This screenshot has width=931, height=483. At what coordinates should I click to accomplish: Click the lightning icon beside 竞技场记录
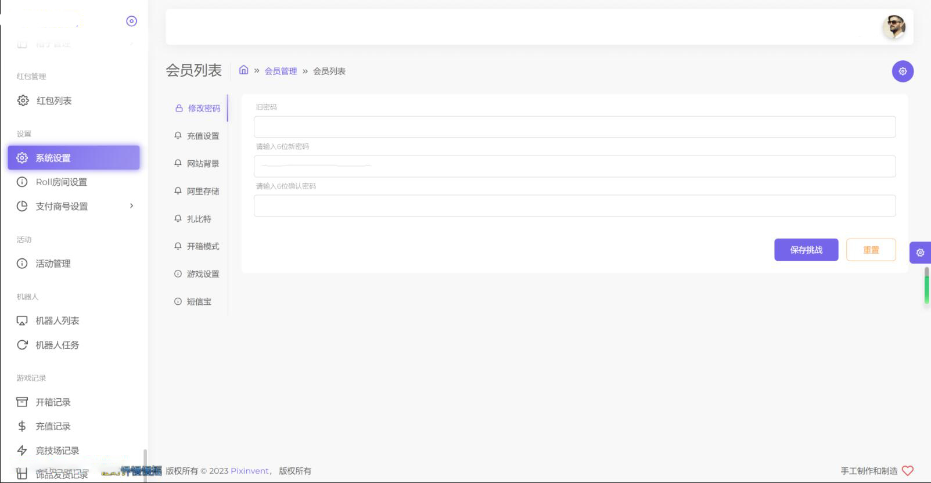click(x=22, y=450)
